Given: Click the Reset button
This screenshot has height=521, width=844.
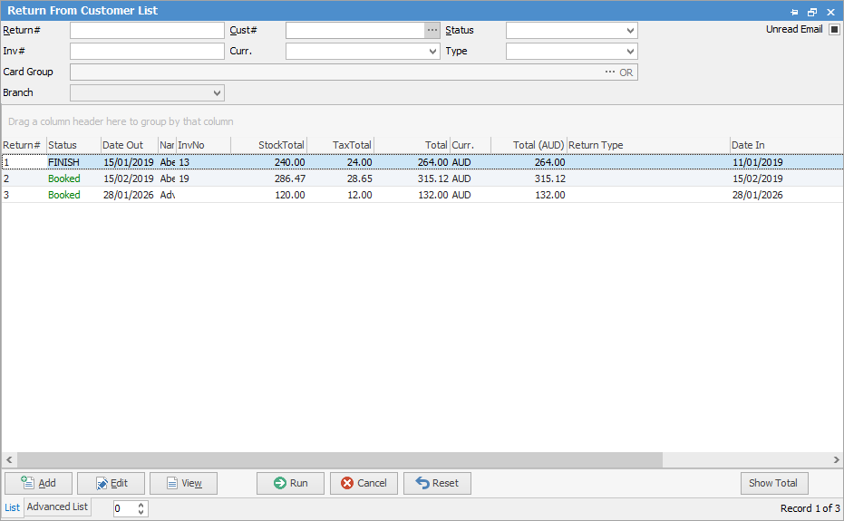Looking at the screenshot, I should pos(437,483).
